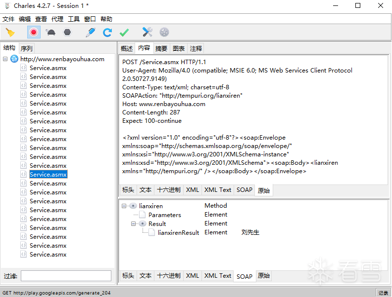Select request pane 原始 tab
Viewport: 392px width, 297px height.
pyautogui.click(x=264, y=190)
